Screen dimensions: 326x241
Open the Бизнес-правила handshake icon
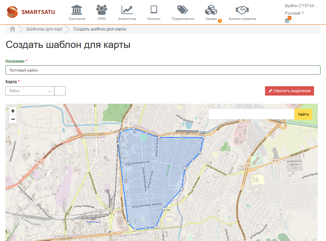coord(242,10)
